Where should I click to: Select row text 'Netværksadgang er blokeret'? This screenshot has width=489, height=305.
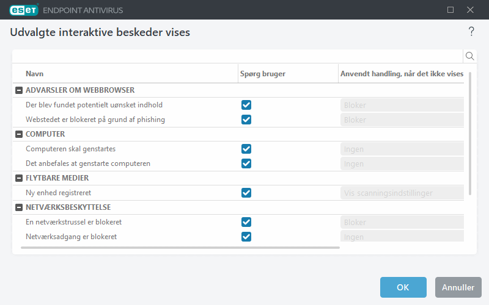pos(71,237)
